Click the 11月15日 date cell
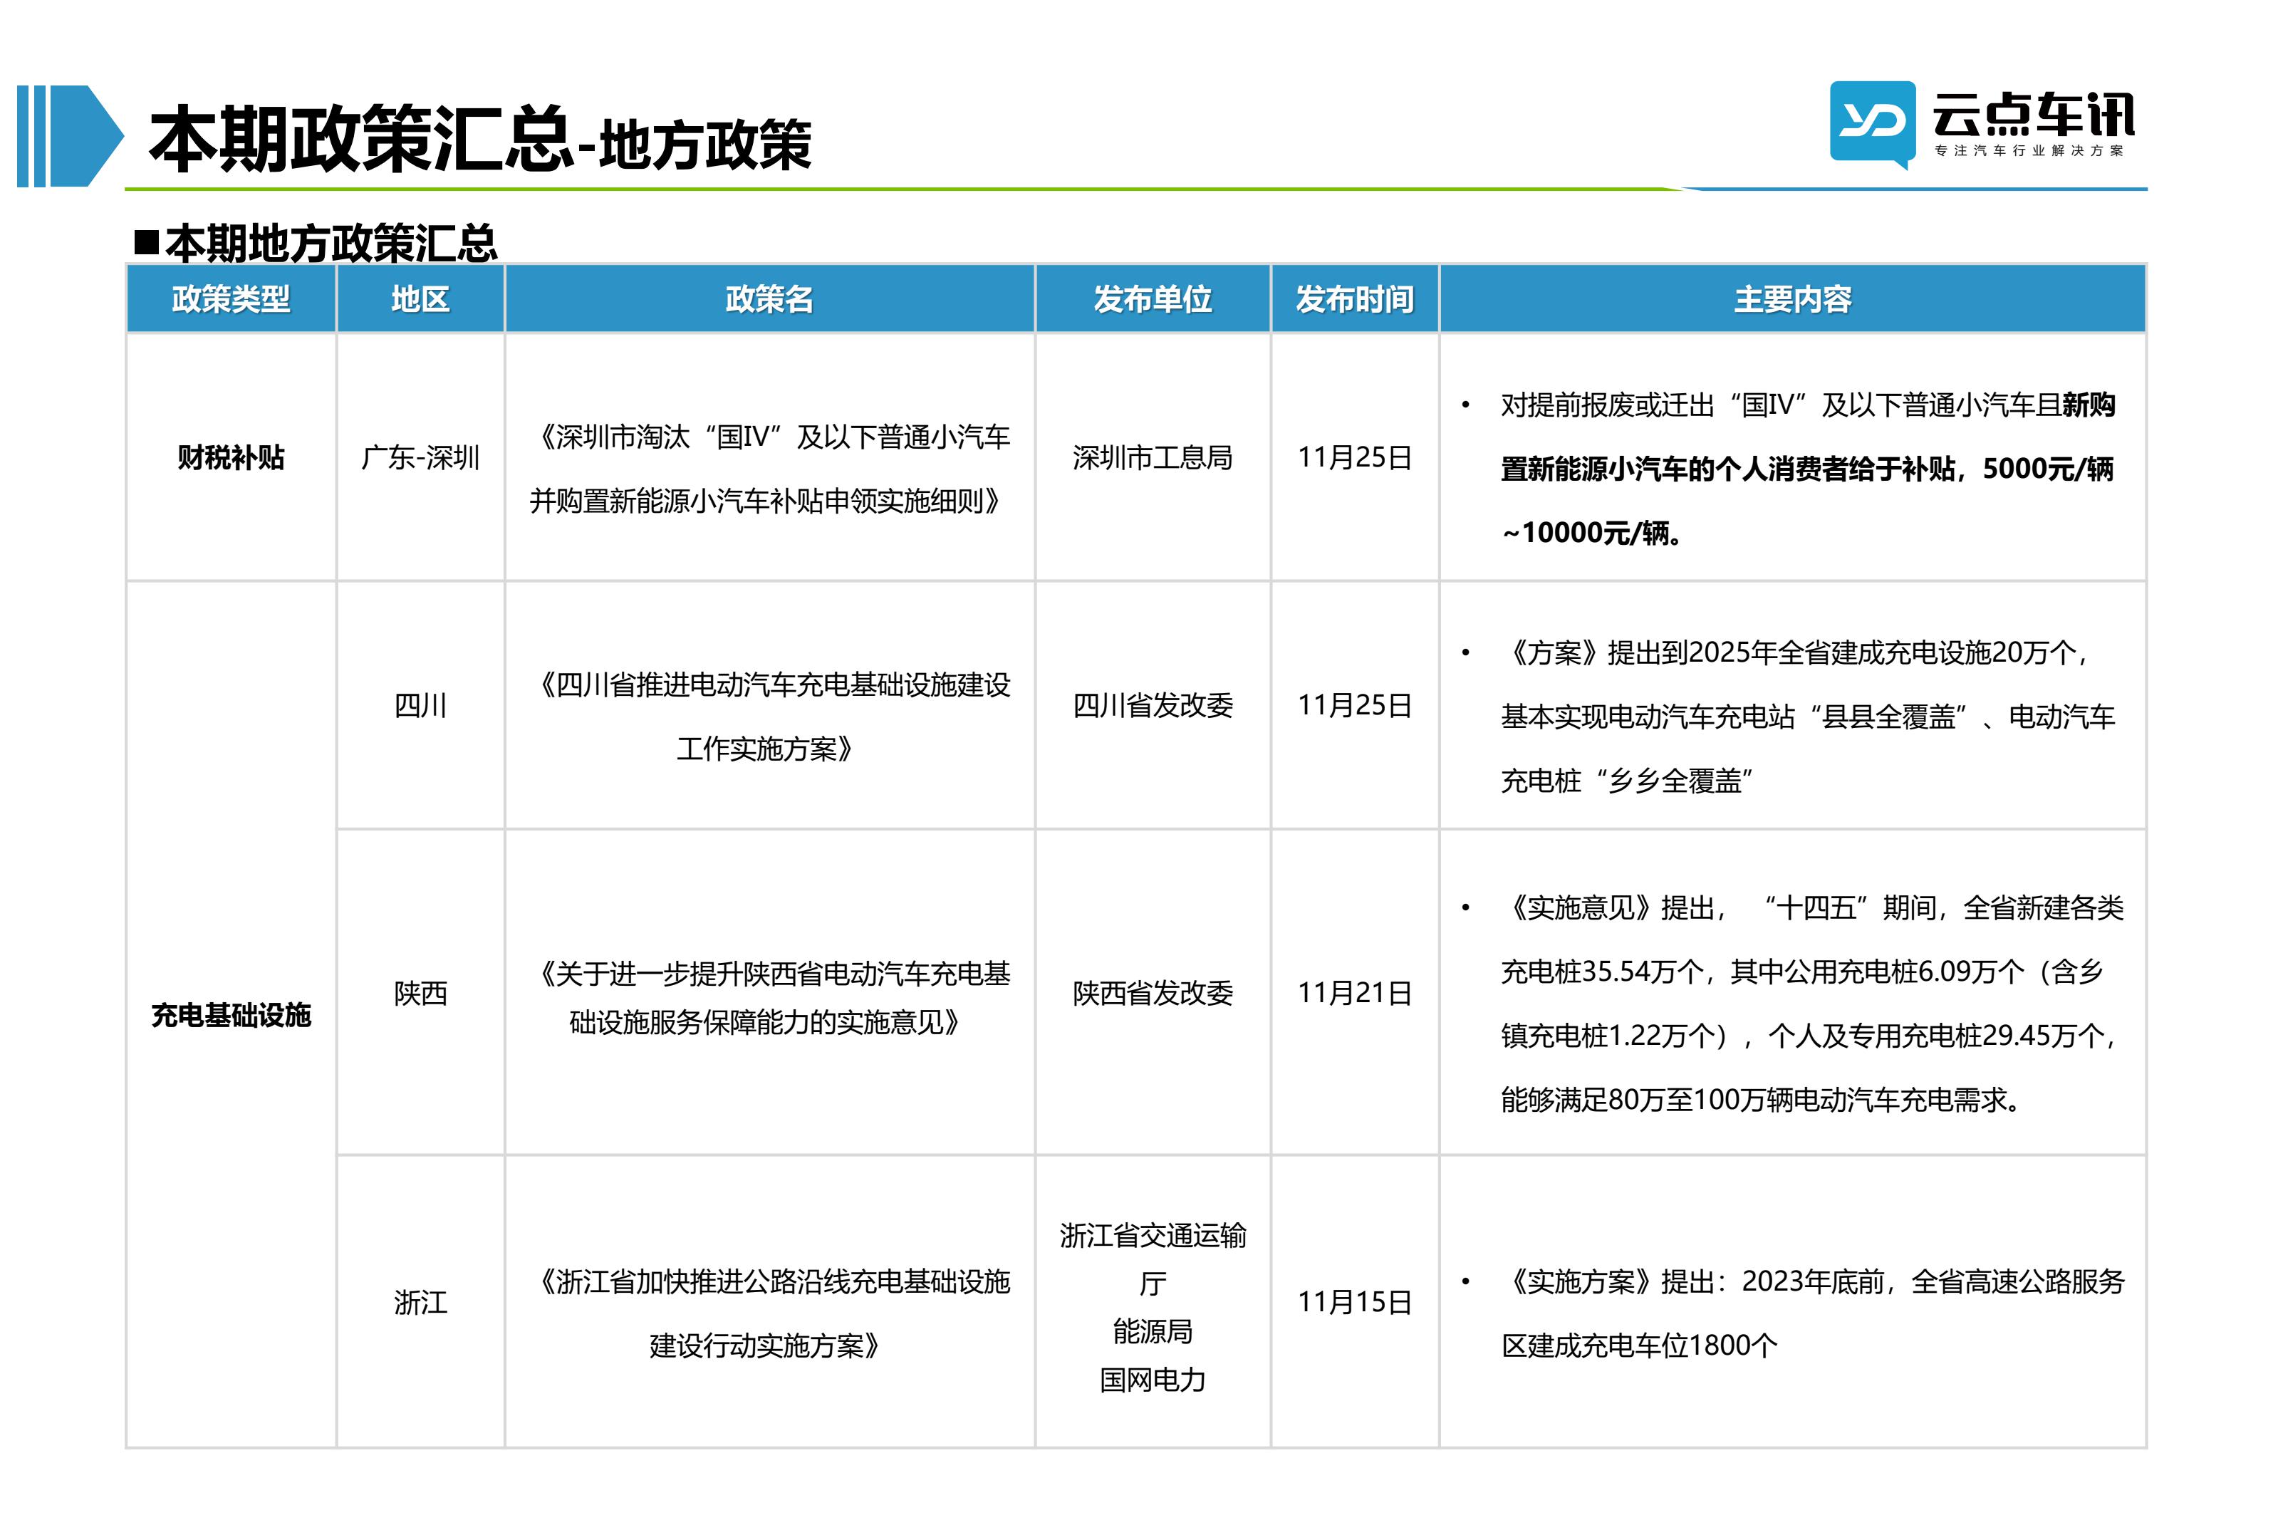Viewport: 2273px width, 1515px height. [1354, 1301]
